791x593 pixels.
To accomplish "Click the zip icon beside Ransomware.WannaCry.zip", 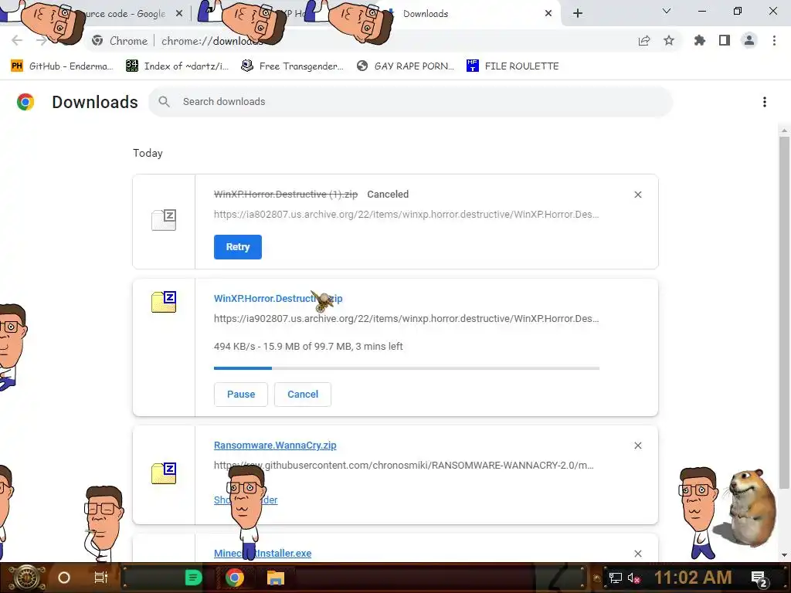I will point(164,473).
